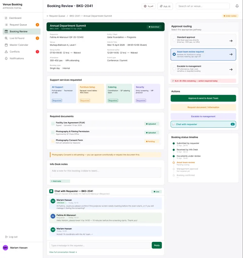Click the message to requester input
The width and height of the screenshot is (243, 258).
pos(100,245)
